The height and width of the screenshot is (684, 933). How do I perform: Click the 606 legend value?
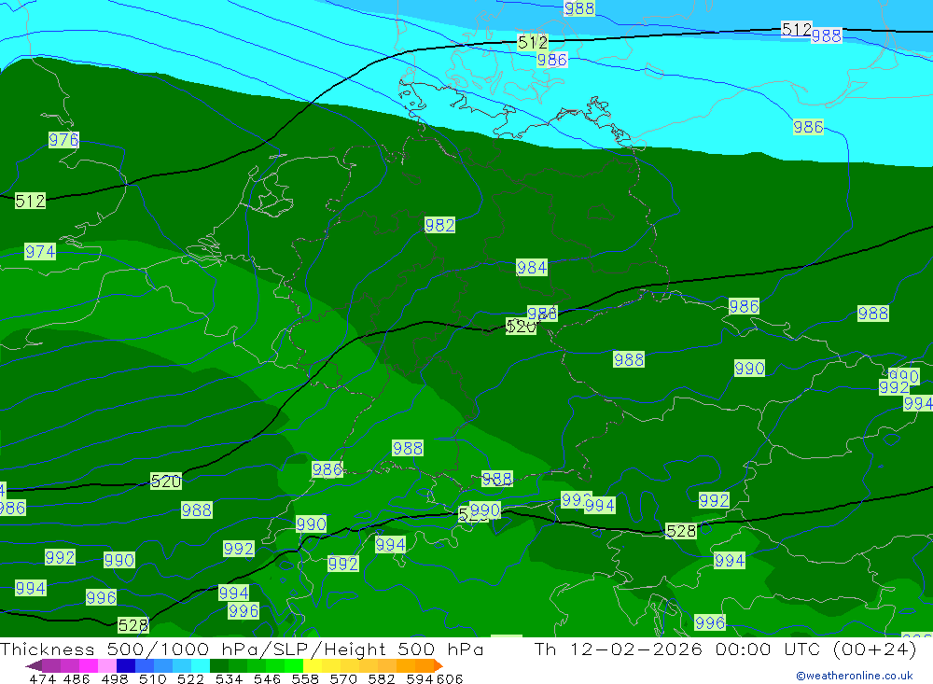450,678
